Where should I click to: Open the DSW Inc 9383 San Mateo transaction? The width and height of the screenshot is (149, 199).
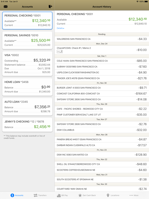coord(102,154)
